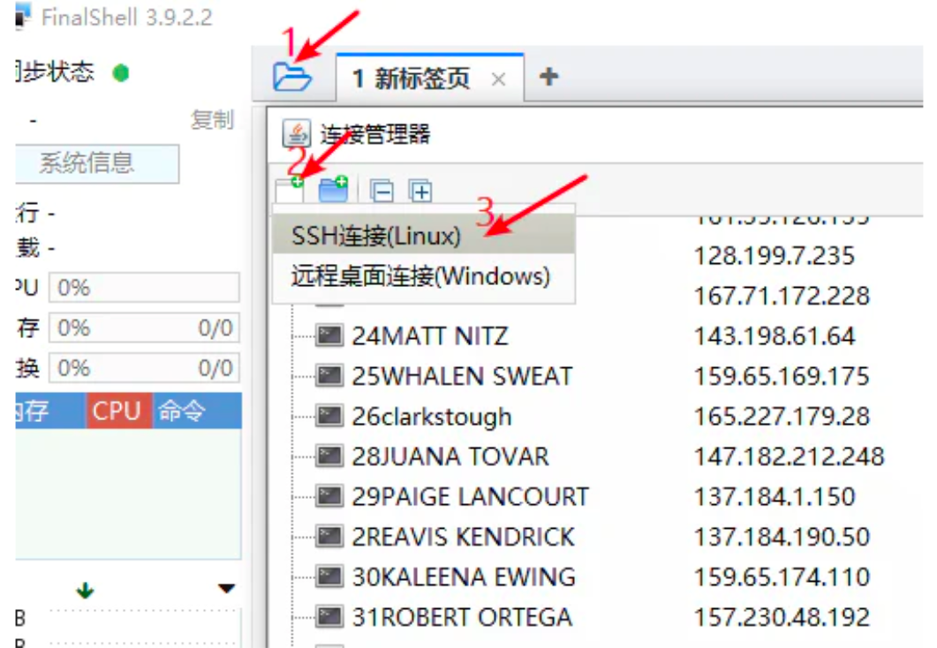Sort processes by CPU column
The width and height of the screenshot is (937, 648).
117,411
